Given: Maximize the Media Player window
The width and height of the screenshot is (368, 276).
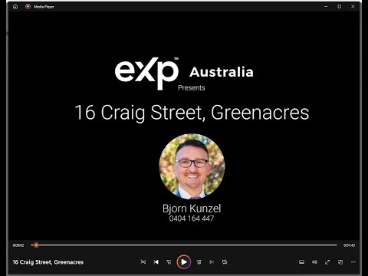Looking at the screenshot, I should pyautogui.click(x=340, y=6).
